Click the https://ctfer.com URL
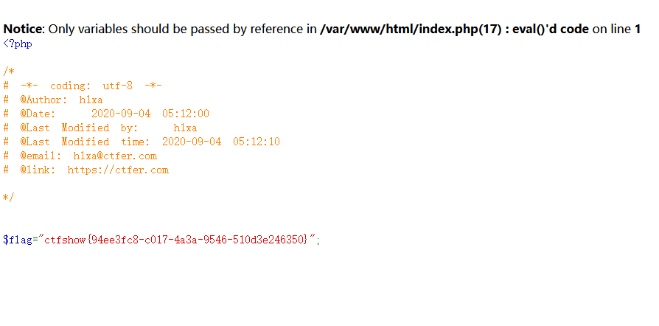 pos(118,170)
